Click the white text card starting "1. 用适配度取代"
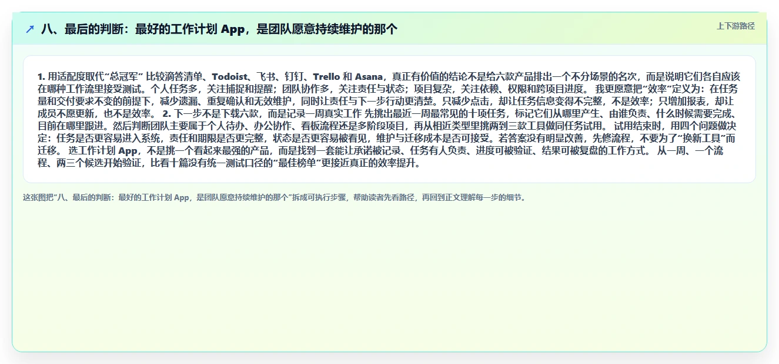Screen dimensions: 779x364 (389, 119)
